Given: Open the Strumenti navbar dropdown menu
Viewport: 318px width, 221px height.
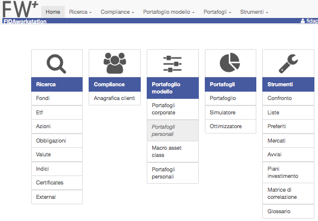Looking at the screenshot, I should click(254, 12).
